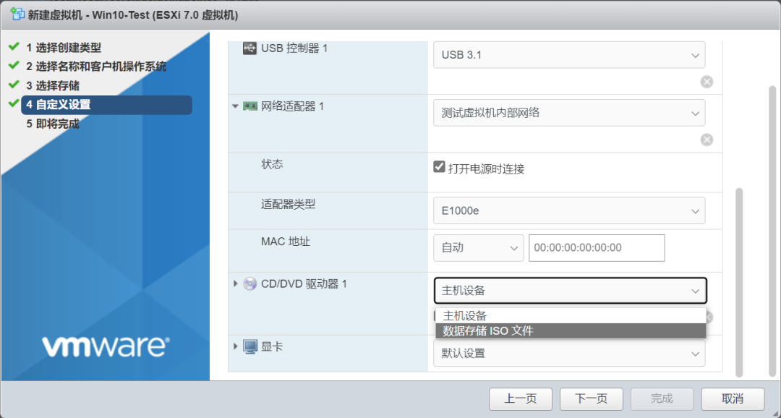Click the MAC 地址 row label
This screenshot has width=781, height=418.
(x=286, y=242)
